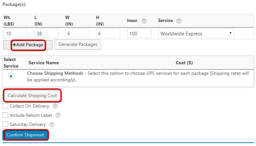
Task: Open the Service help tooltip icon
Action: (179, 21)
